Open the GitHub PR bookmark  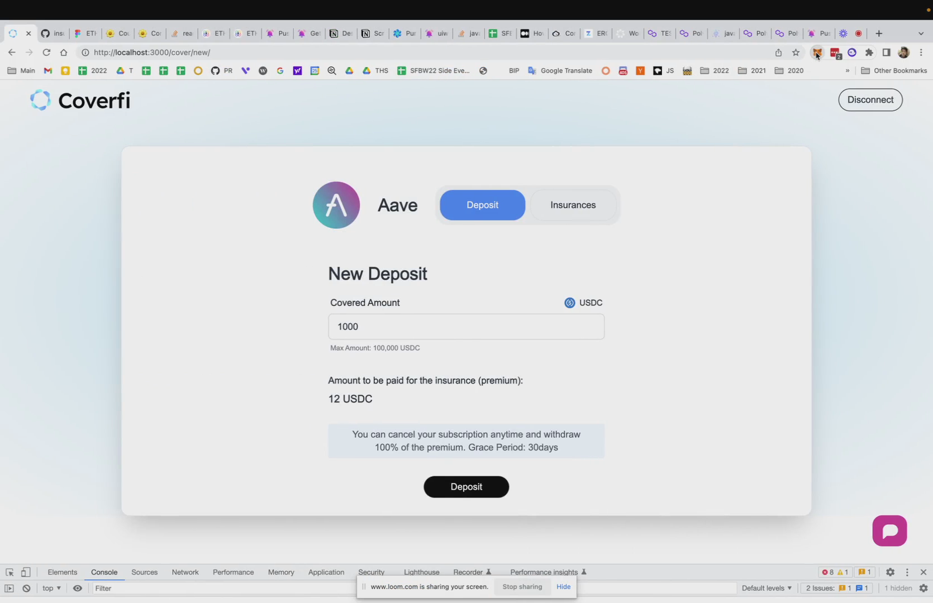(x=222, y=70)
